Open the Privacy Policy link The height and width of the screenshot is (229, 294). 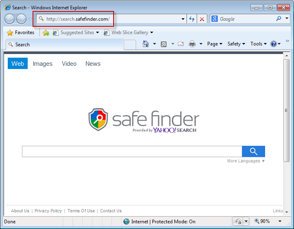tap(48, 211)
